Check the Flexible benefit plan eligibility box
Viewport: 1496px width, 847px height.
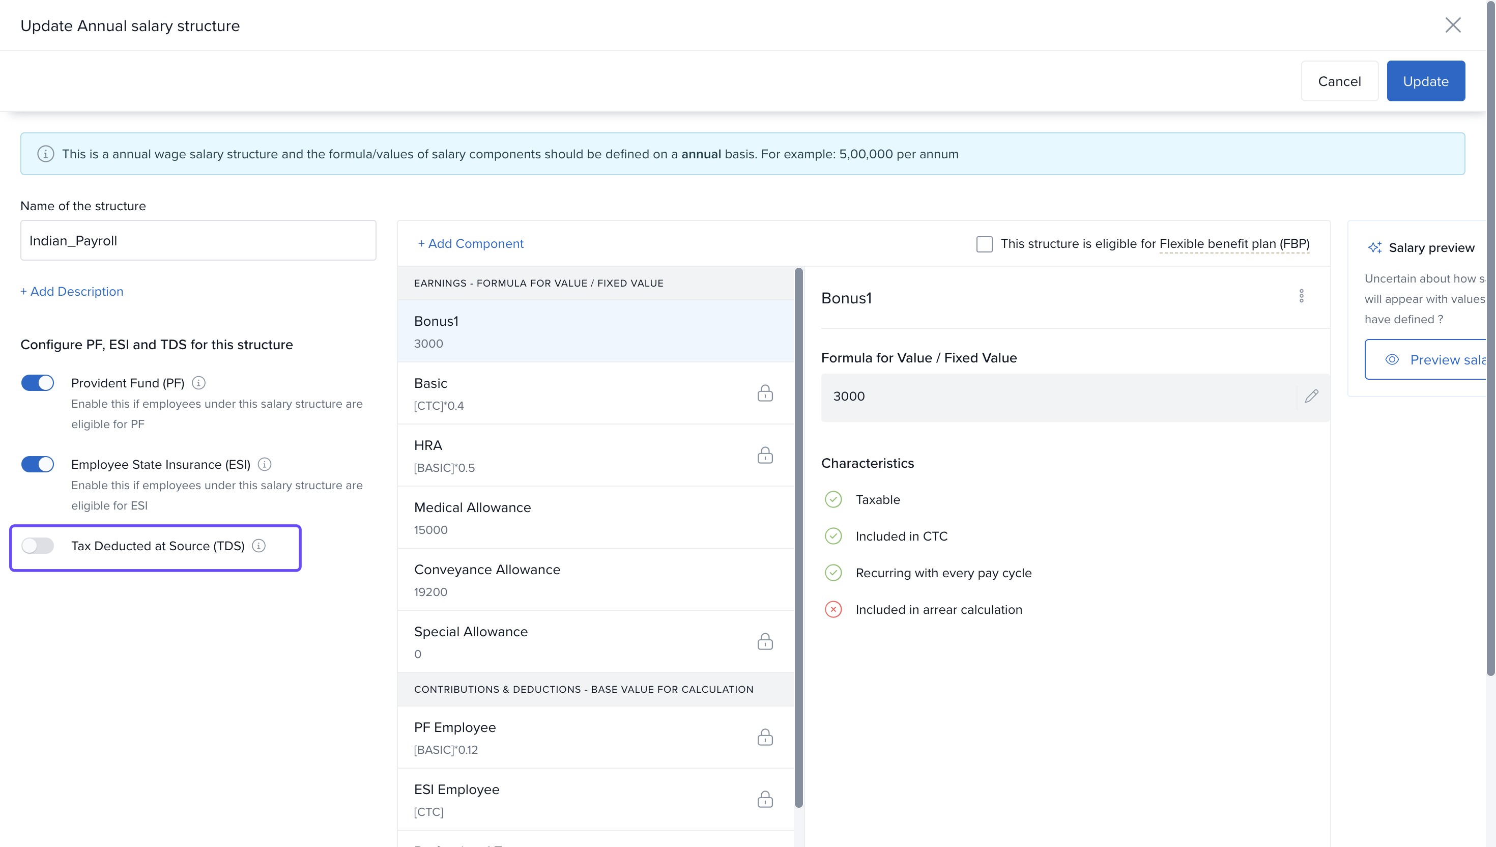pyautogui.click(x=984, y=244)
